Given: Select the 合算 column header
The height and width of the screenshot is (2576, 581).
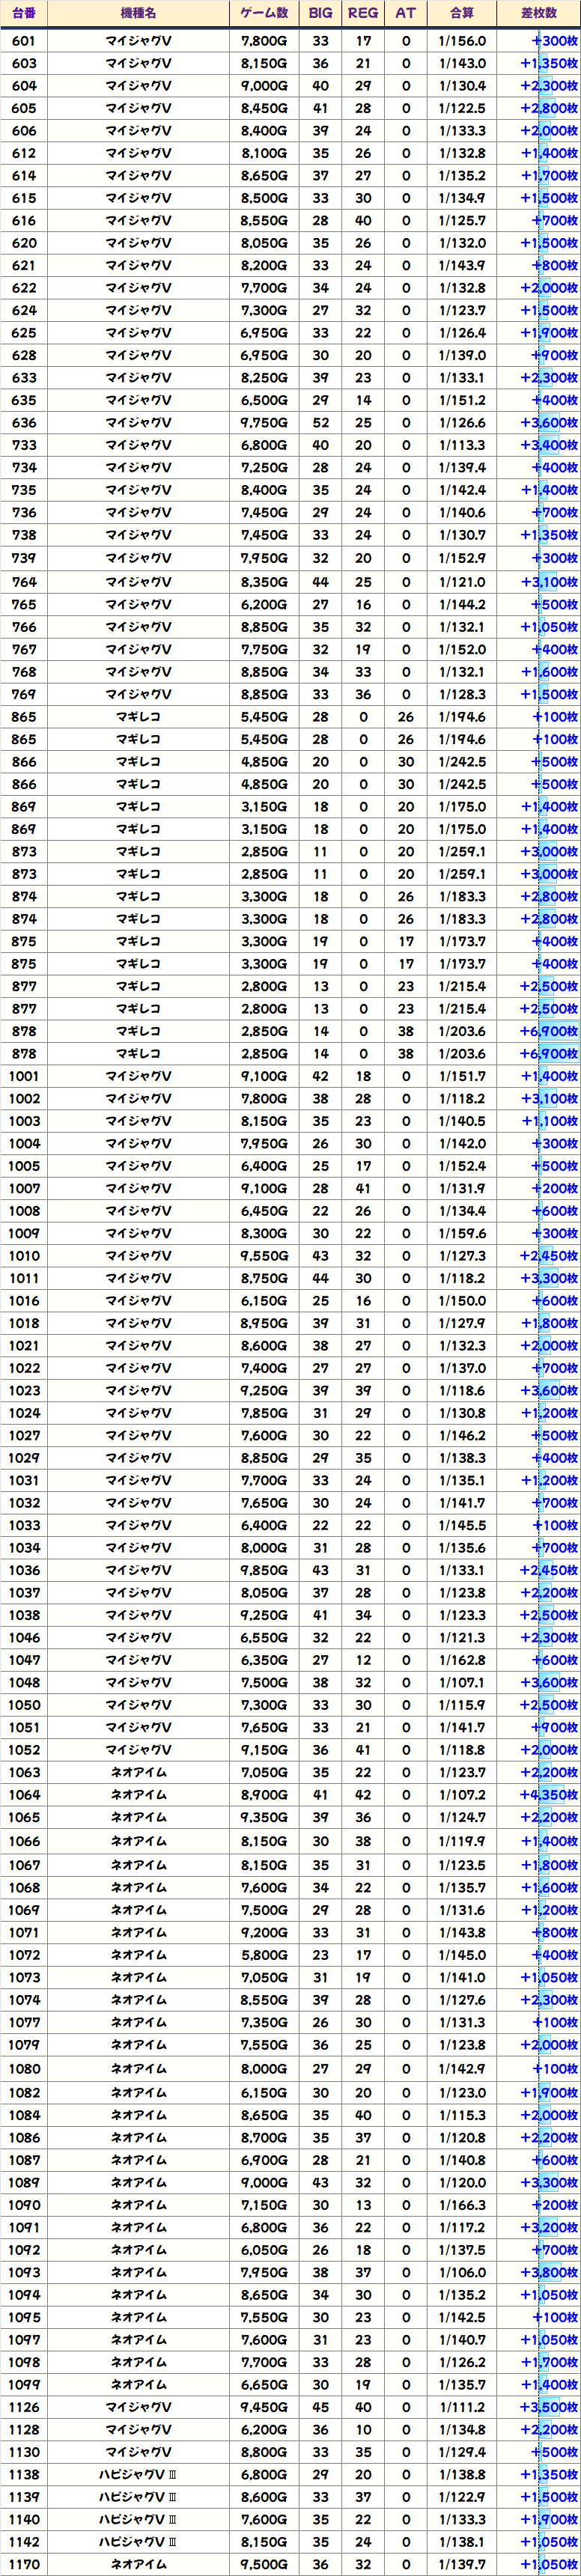Looking at the screenshot, I should pos(462,13).
